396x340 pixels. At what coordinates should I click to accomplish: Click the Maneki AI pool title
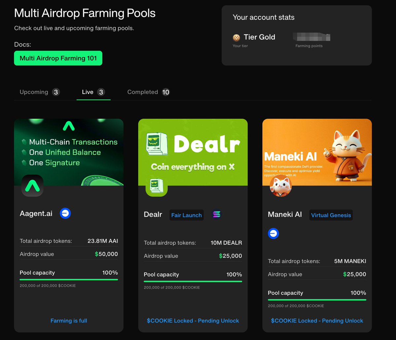[x=285, y=214]
